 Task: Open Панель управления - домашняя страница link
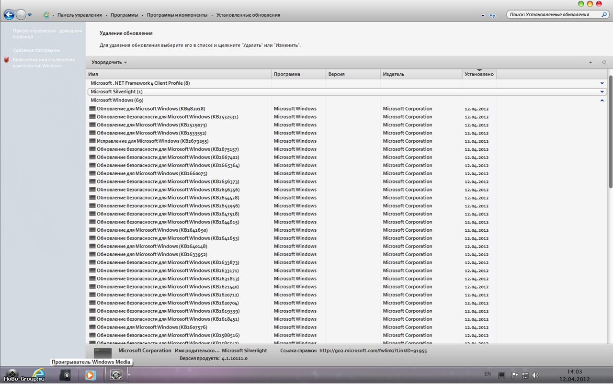tap(47, 34)
